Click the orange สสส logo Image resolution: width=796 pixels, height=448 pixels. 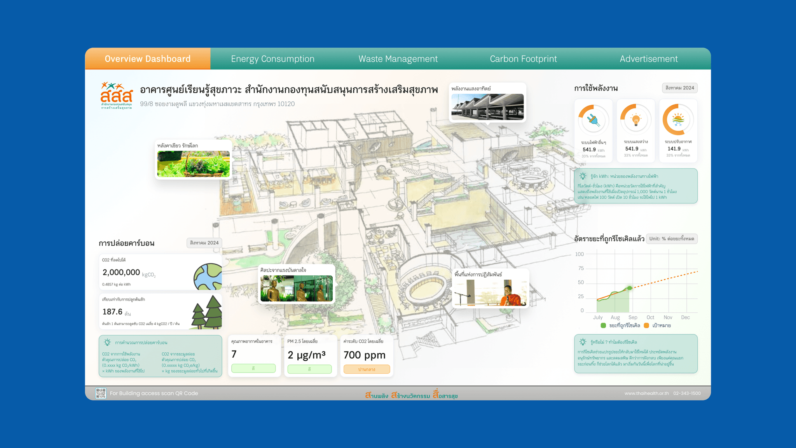click(117, 95)
